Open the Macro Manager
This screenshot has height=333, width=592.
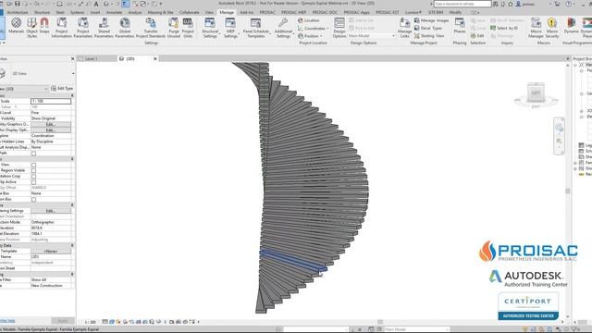(536, 27)
